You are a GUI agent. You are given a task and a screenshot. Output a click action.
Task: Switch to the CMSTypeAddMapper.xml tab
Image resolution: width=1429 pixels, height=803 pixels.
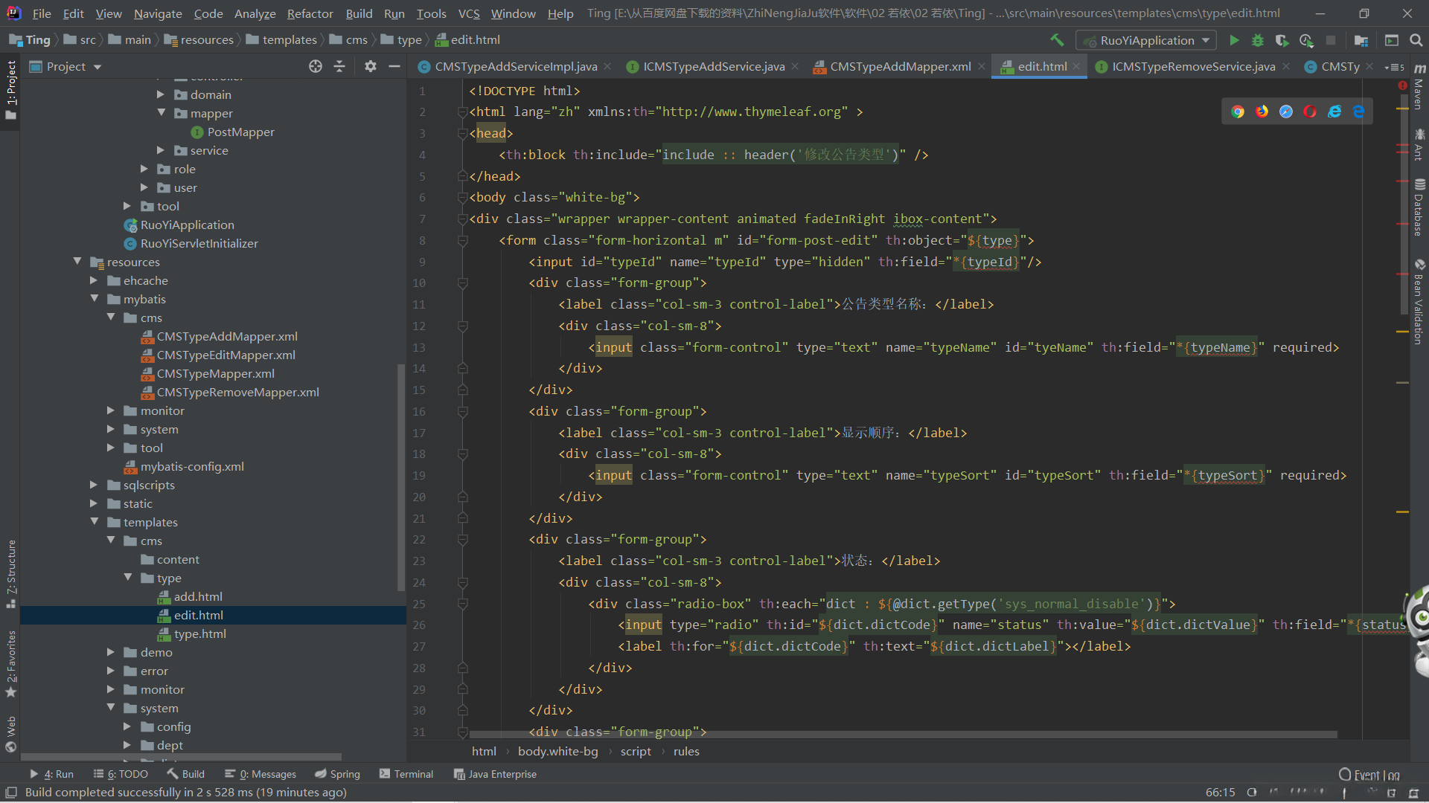(900, 67)
